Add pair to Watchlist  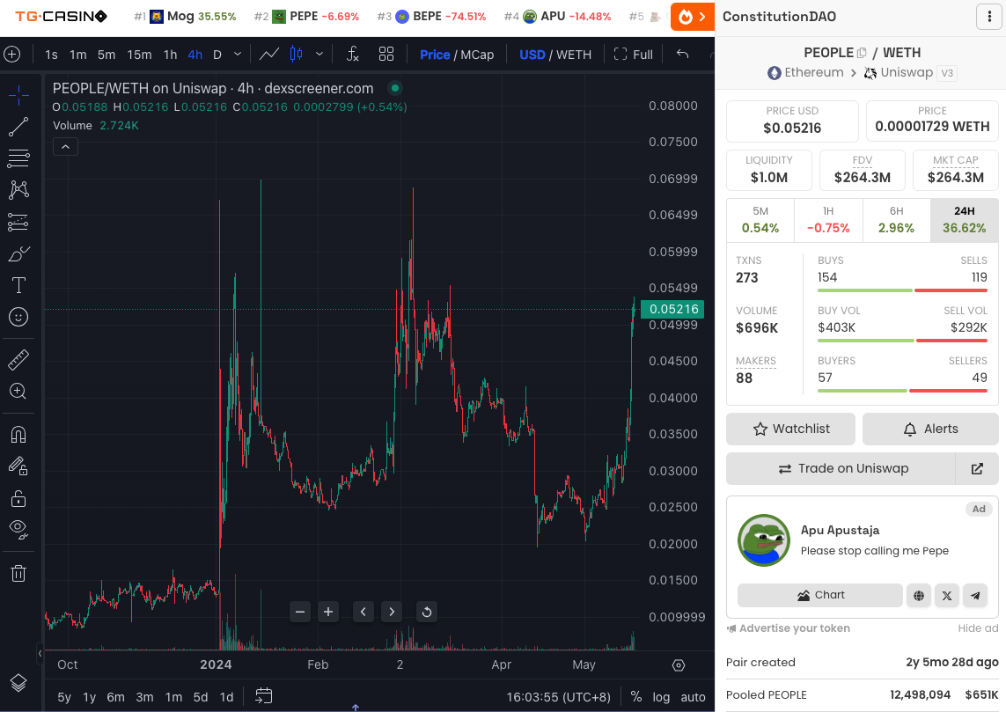790,429
